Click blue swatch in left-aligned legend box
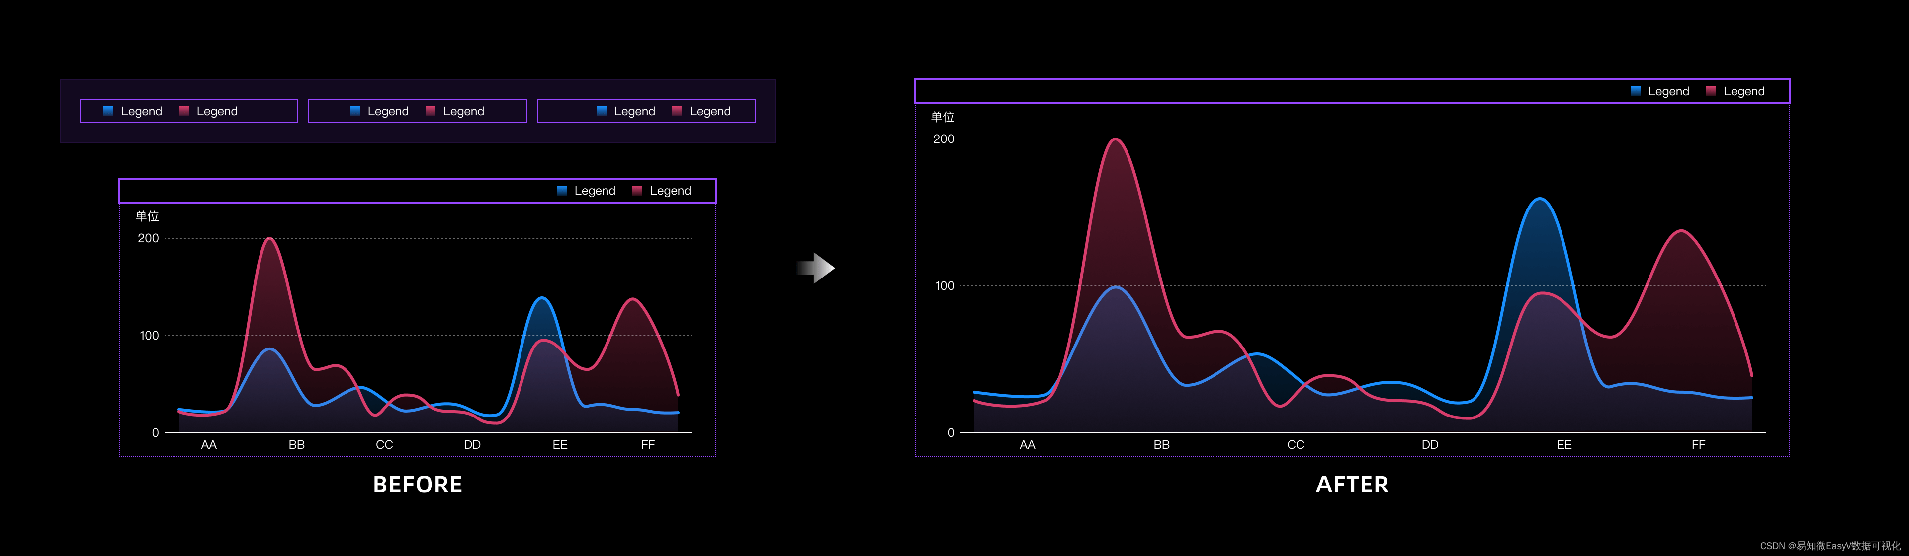Viewport: 1909px width, 556px height. pos(108,111)
